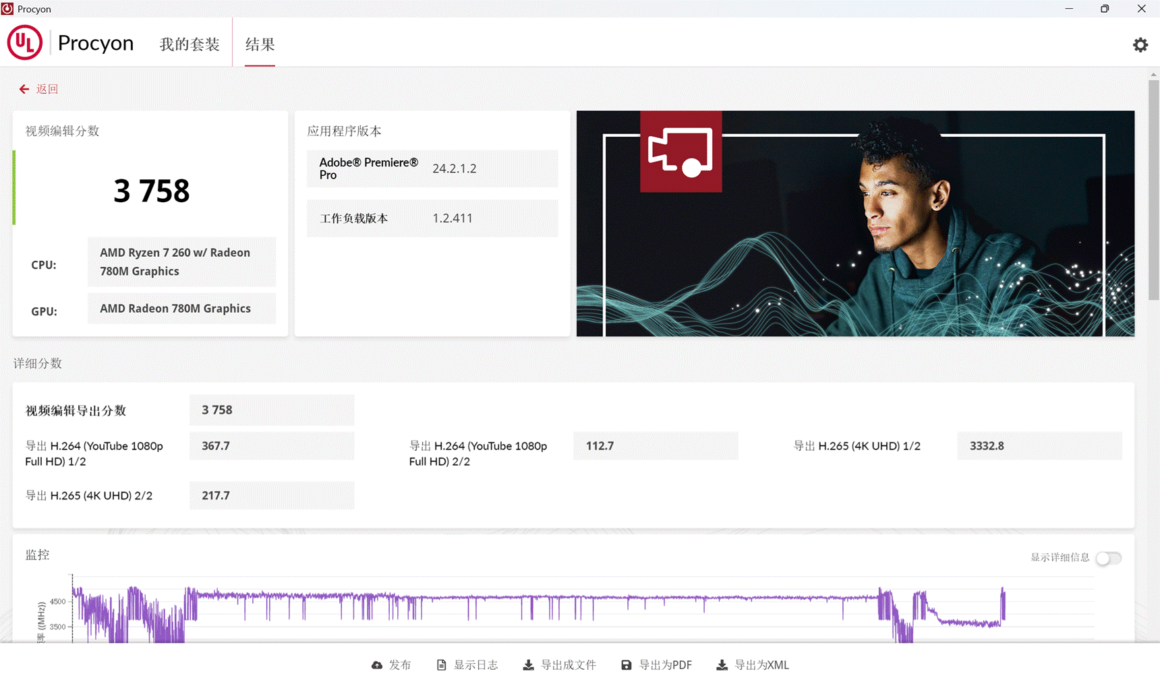Click the show log document icon
1160x684 pixels.
(441, 665)
